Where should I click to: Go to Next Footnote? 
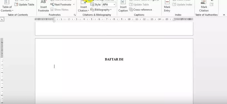tap(61, 4)
